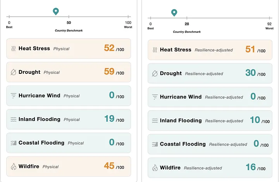Viewport: 279px width, 182px height.
Task: Click the Heat Stress icon in Physical panel
Action: (x=14, y=49)
